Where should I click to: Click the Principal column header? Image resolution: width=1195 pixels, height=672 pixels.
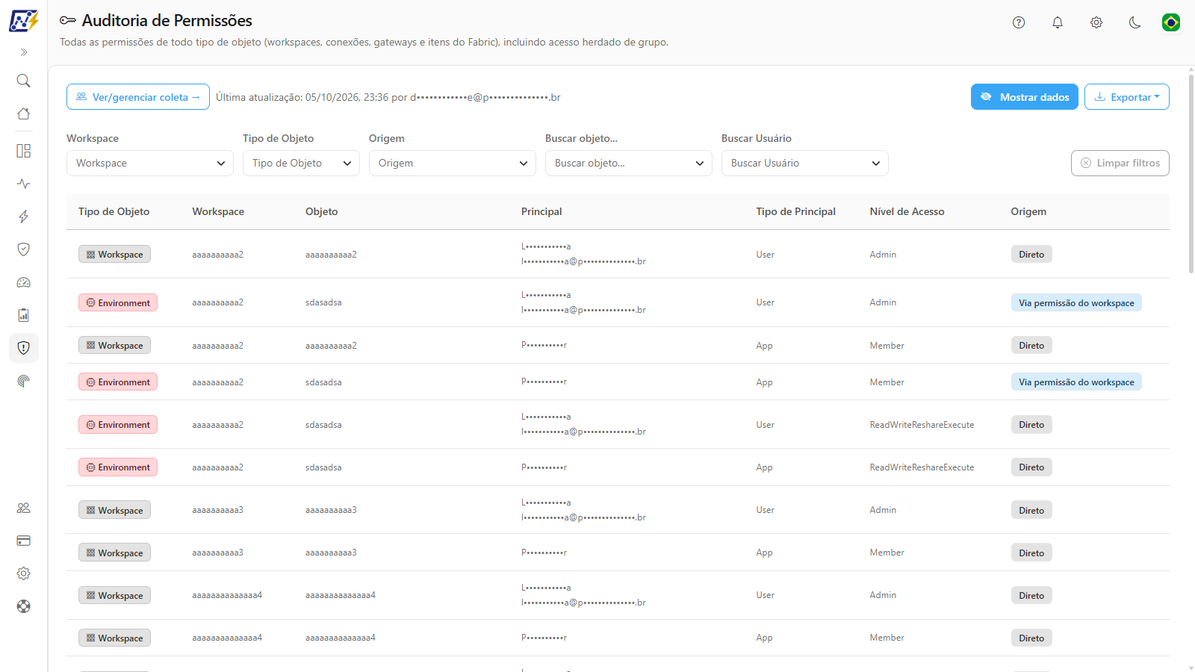click(541, 212)
